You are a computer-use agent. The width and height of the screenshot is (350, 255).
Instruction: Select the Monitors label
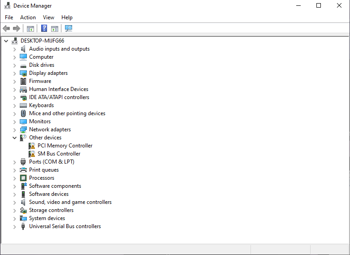(x=40, y=121)
